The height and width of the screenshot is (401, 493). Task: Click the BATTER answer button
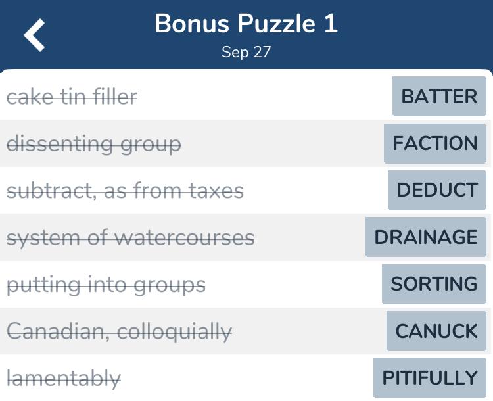[439, 97]
